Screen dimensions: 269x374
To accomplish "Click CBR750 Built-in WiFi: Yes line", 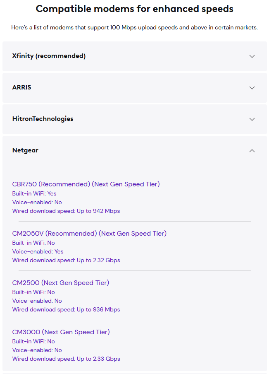I will coord(34,193).
